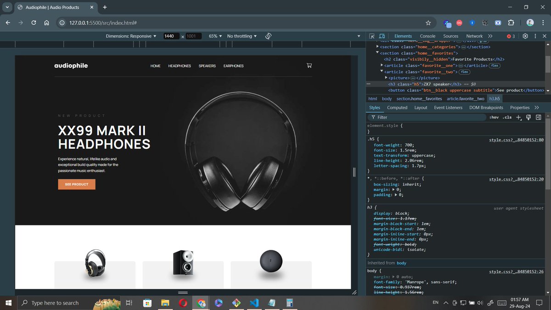Expand the picture element in the DOM tree

(x=385, y=78)
